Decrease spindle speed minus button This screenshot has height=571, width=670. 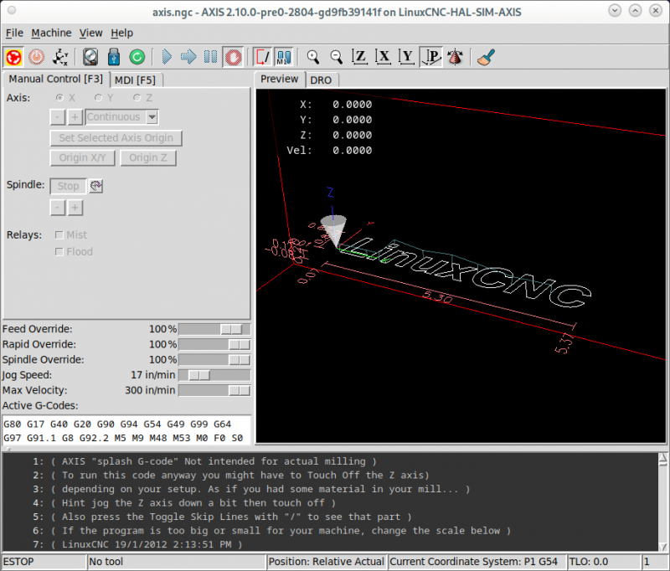coord(57,208)
